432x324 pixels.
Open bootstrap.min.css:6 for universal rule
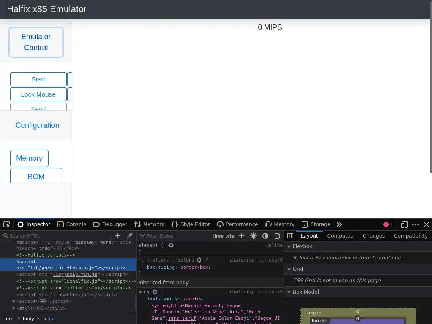[256, 260]
